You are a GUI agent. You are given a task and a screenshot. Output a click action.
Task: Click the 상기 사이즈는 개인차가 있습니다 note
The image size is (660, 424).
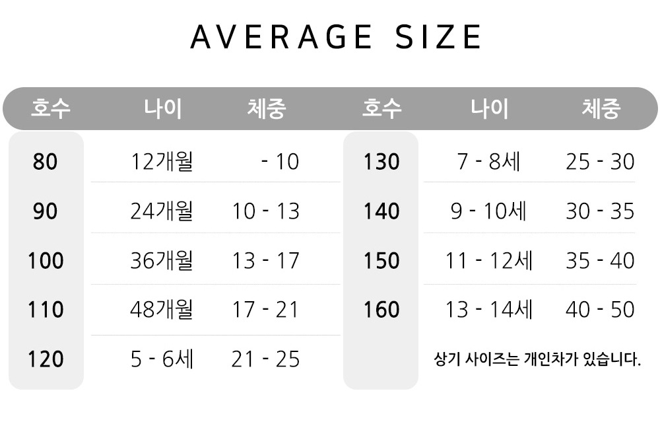point(537,361)
